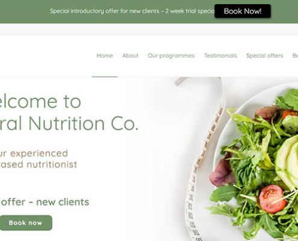Image resolution: width=298 pixels, height=241 pixels.
Task: Click the black Book Now! banner button
Action: pos(243,11)
